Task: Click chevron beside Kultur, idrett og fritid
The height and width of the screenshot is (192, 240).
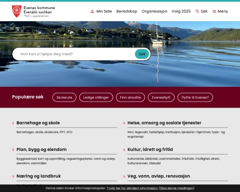Action: 124,150
